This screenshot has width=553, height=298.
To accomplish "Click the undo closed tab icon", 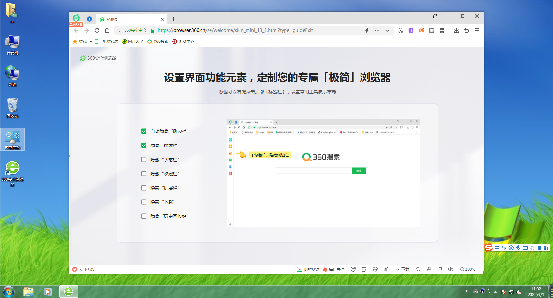I will click(x=467, y=30).
